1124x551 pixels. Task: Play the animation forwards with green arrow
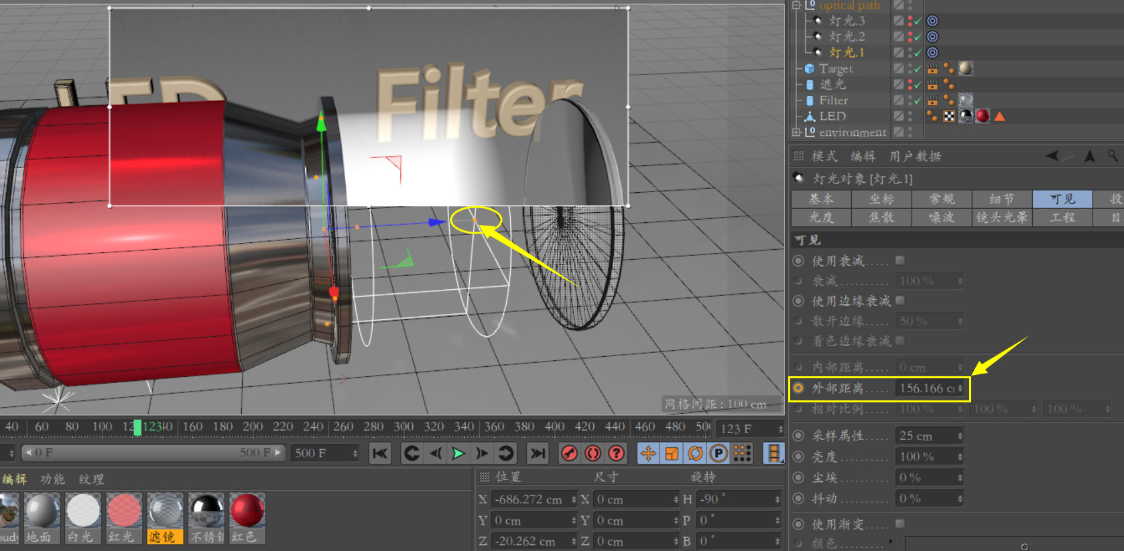[x=458, y=453]
